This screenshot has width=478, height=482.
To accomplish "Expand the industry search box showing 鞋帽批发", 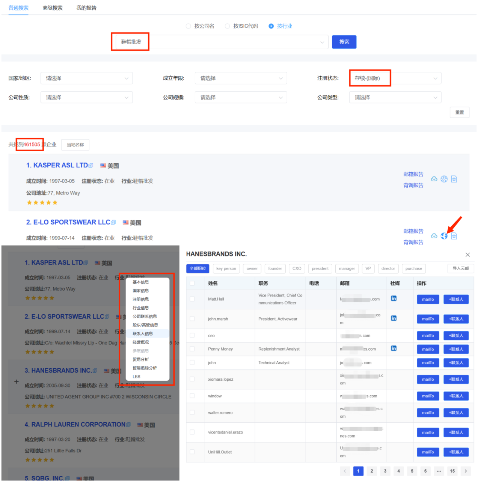I will point(222,42).
